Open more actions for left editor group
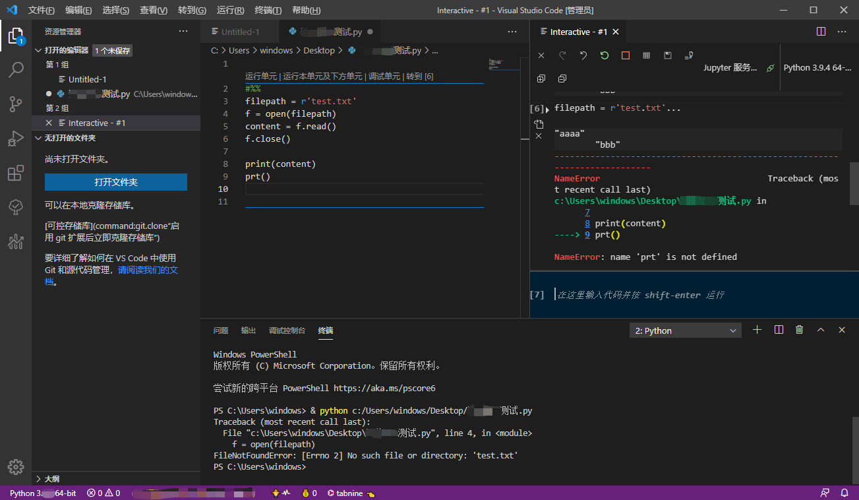 click(512, 31)
